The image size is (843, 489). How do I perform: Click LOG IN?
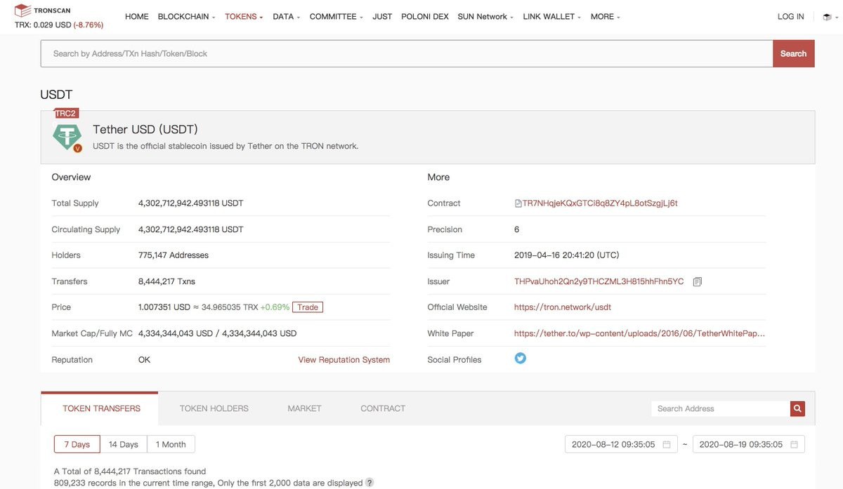pyautogui.click(x=790, y=16)
